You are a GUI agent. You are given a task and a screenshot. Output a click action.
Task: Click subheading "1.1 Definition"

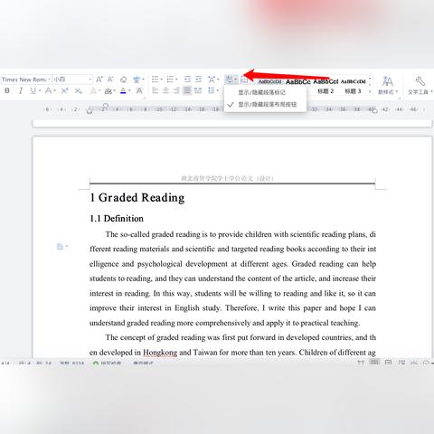click(117, 219)
